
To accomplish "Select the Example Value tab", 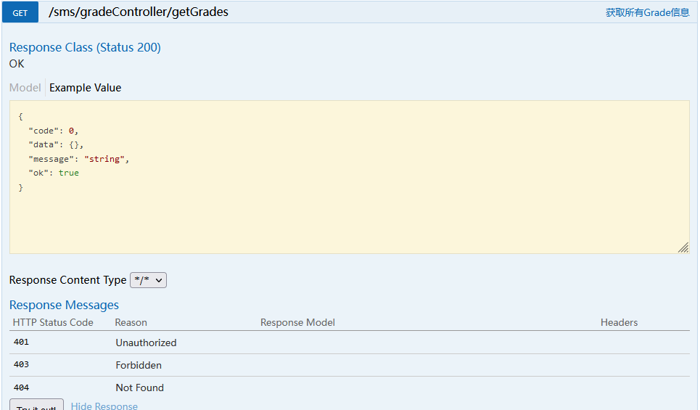I will point(86,88).
